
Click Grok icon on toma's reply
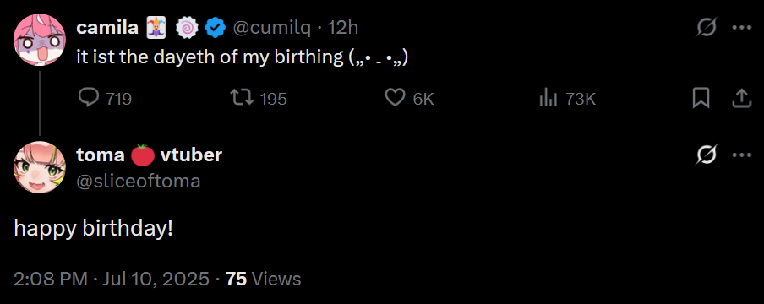(706, 155)
